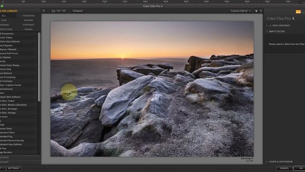Click the orange icon atop the right panel
Viewport: 305px width, 172px height.
tap(298, 12)
